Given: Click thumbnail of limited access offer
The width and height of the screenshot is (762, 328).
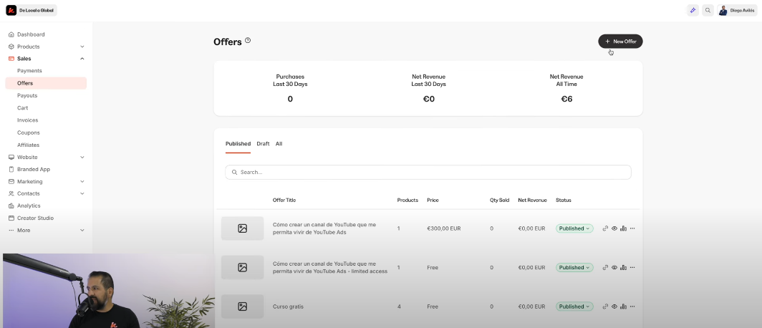Looking at the screenshot, I should [x=243, y=267].
